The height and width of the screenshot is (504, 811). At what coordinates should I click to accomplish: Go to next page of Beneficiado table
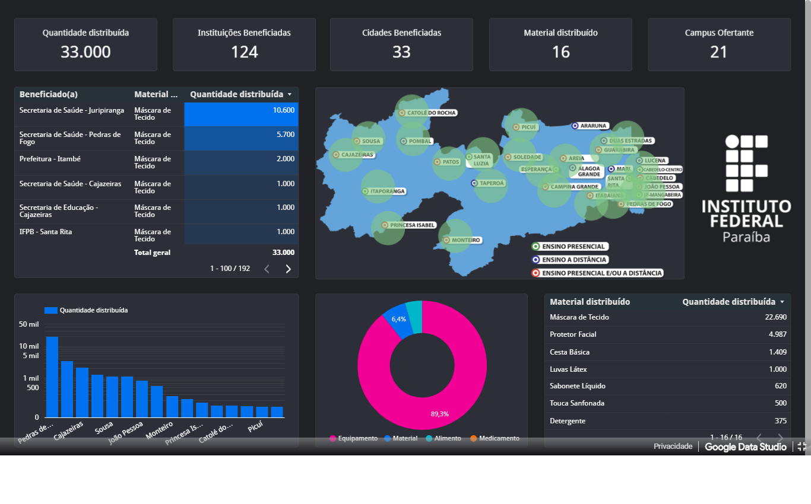point(289,269)
